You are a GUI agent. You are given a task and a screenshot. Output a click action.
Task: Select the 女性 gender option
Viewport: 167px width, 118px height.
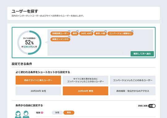[57, 112]
